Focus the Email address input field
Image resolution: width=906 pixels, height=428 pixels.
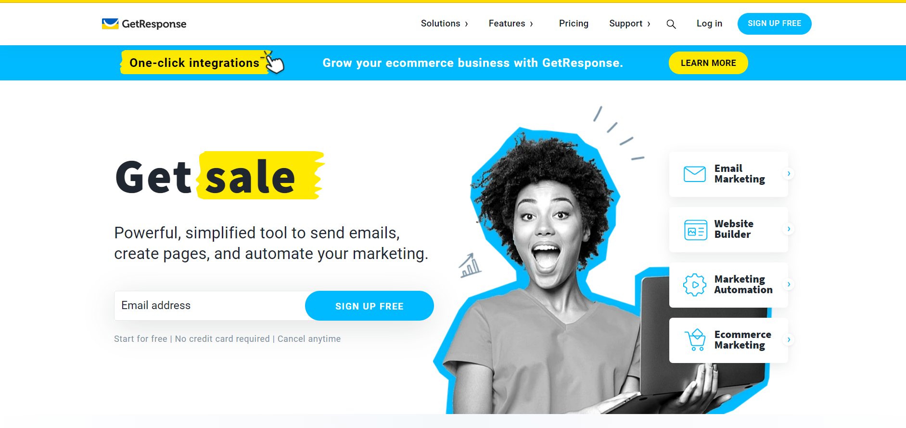[210, 306]
